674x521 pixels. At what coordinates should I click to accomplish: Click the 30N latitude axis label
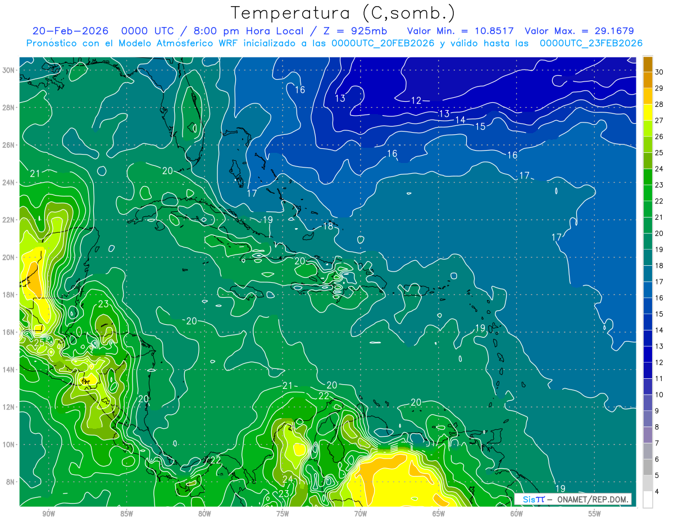[x=9, y=70]
